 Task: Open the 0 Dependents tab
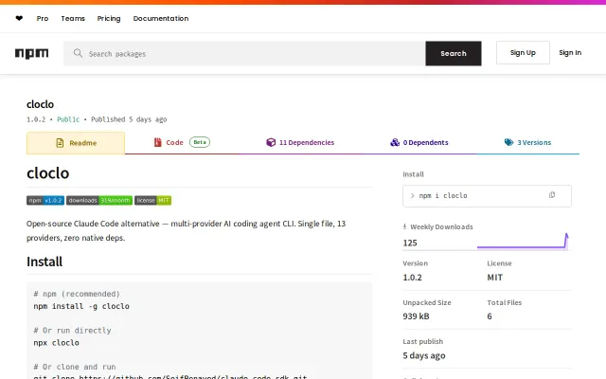419,143
